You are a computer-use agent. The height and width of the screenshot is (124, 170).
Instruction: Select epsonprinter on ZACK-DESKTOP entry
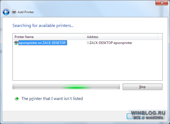[43, 43]
